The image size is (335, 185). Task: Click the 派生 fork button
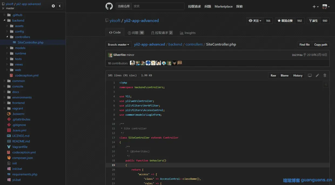click(x=313, y=21)
